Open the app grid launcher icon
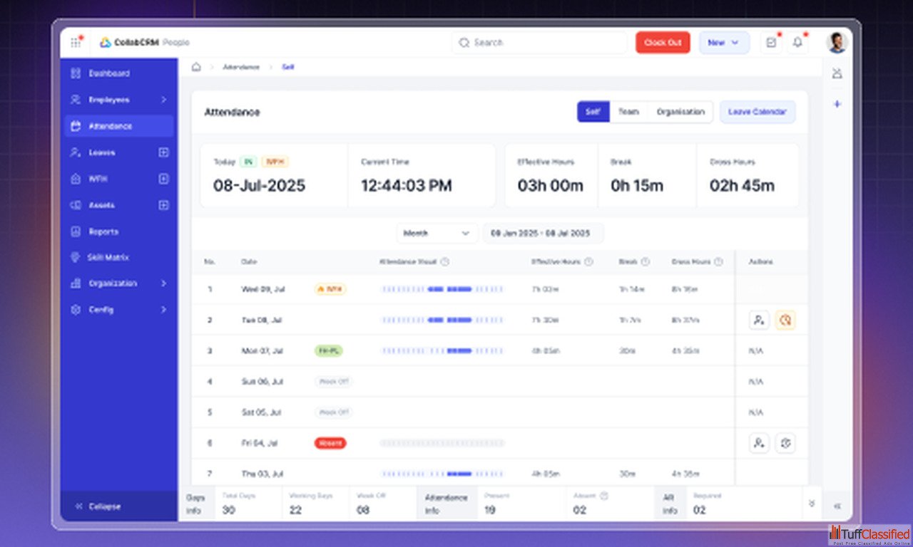The height and width of the screenshot is (547, 913). click(76, 43)
